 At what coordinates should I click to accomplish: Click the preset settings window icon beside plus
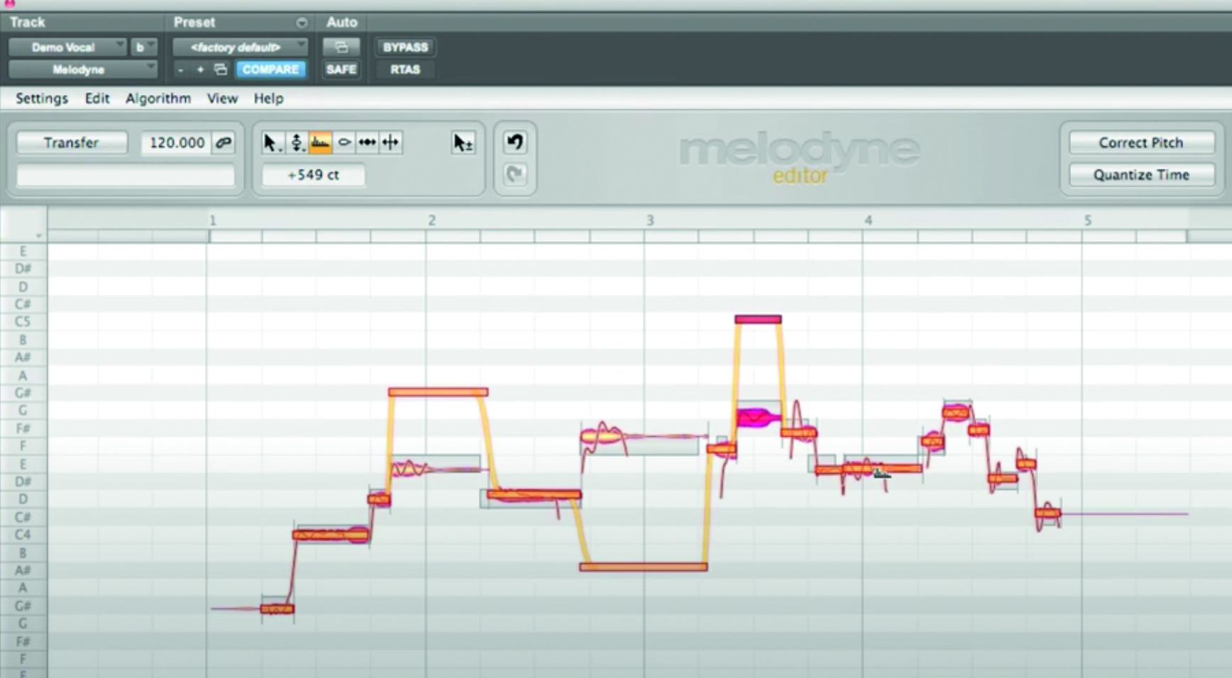coord(221,70)
